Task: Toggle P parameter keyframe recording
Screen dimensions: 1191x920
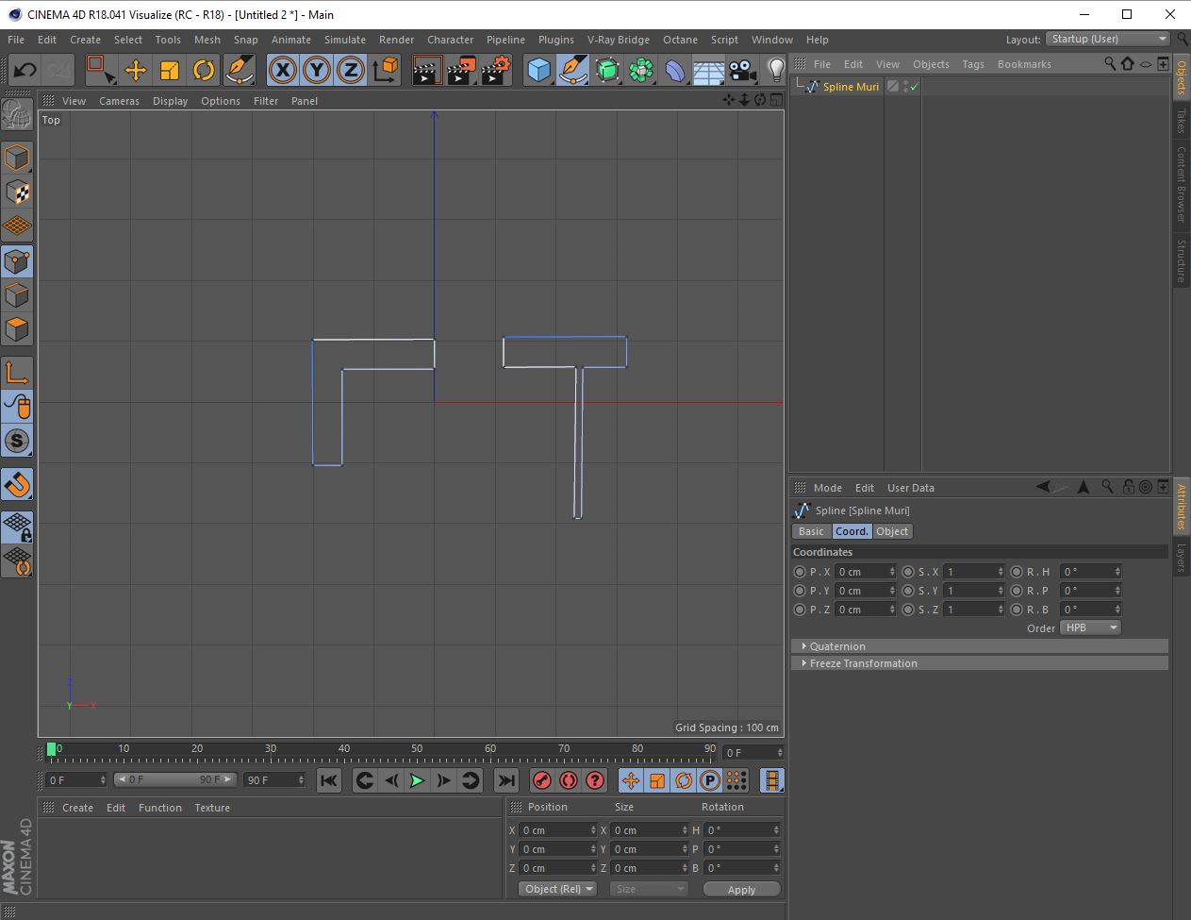Action: click(710, 780)
